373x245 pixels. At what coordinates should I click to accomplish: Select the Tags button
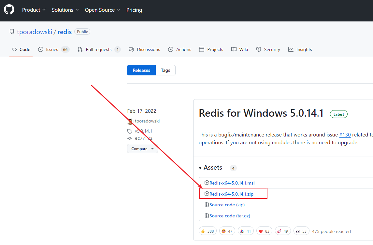165,70
